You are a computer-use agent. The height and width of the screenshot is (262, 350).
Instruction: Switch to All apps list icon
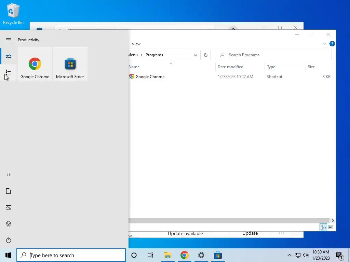pyautogui.click(x=9, y=72)
